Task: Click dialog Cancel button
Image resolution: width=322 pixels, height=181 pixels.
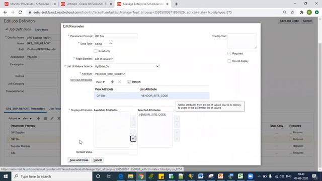Action: pyautogui.click(x=98, y=160)
